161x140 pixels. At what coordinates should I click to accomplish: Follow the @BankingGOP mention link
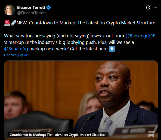click(140, 36)
